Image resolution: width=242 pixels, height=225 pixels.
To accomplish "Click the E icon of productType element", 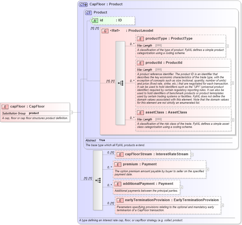I will (140, 39).
